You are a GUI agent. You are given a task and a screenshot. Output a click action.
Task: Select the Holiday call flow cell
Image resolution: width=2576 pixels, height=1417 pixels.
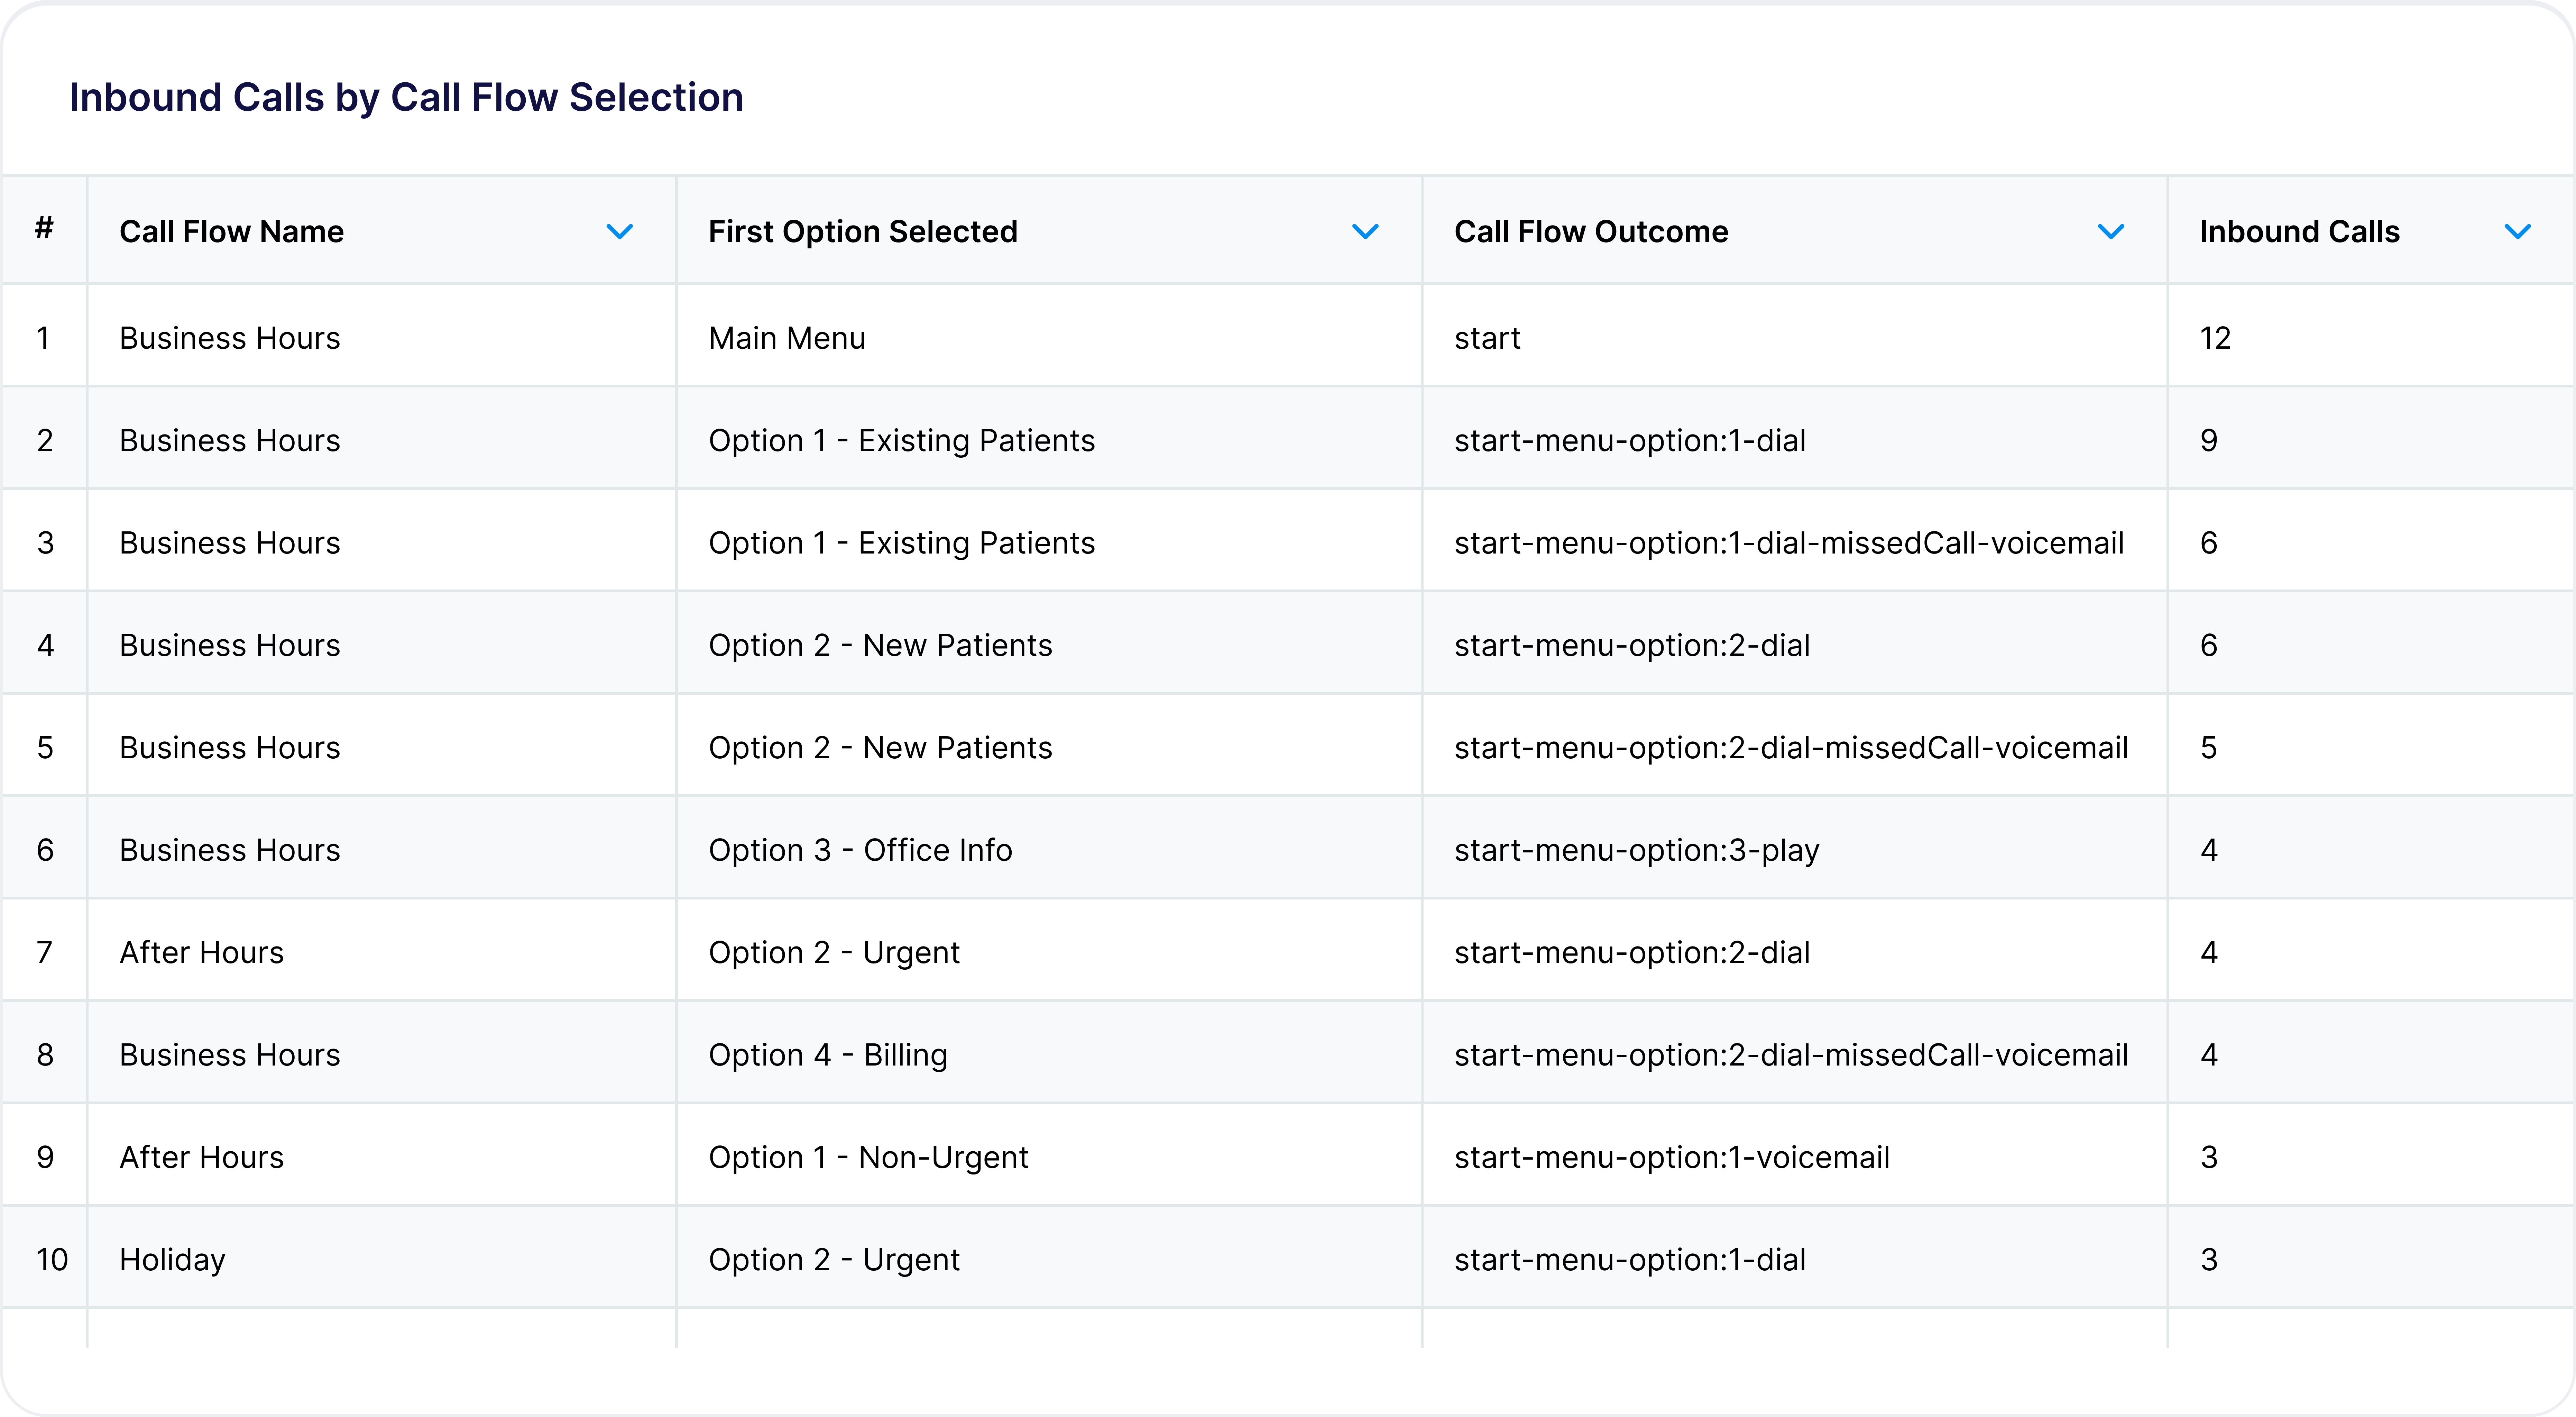point(172,1260)
